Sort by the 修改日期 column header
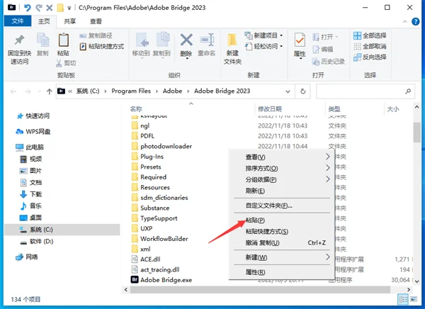The image size is (425, 309). (x=270, y=109)
